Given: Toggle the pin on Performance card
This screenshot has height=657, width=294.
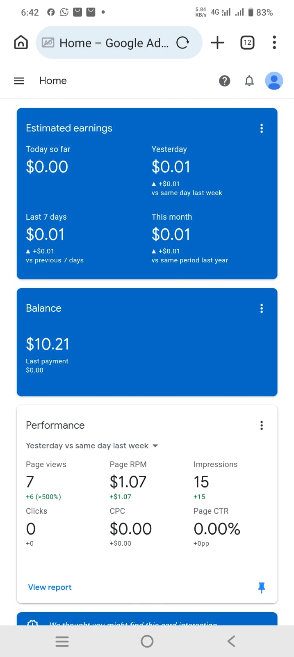Looking at the screenshot, I should tap(261, 588).
